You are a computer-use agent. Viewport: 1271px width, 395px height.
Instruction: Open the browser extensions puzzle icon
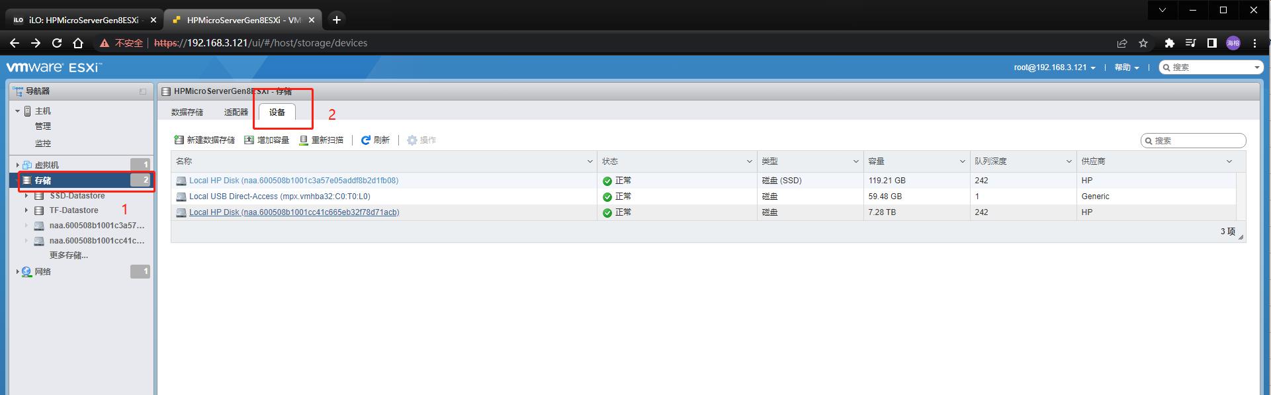pos(1169,43)
